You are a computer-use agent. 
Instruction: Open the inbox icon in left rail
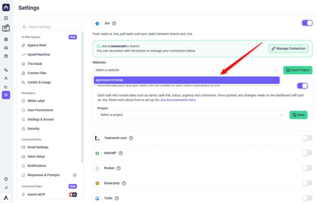click(x=6, y=48)
